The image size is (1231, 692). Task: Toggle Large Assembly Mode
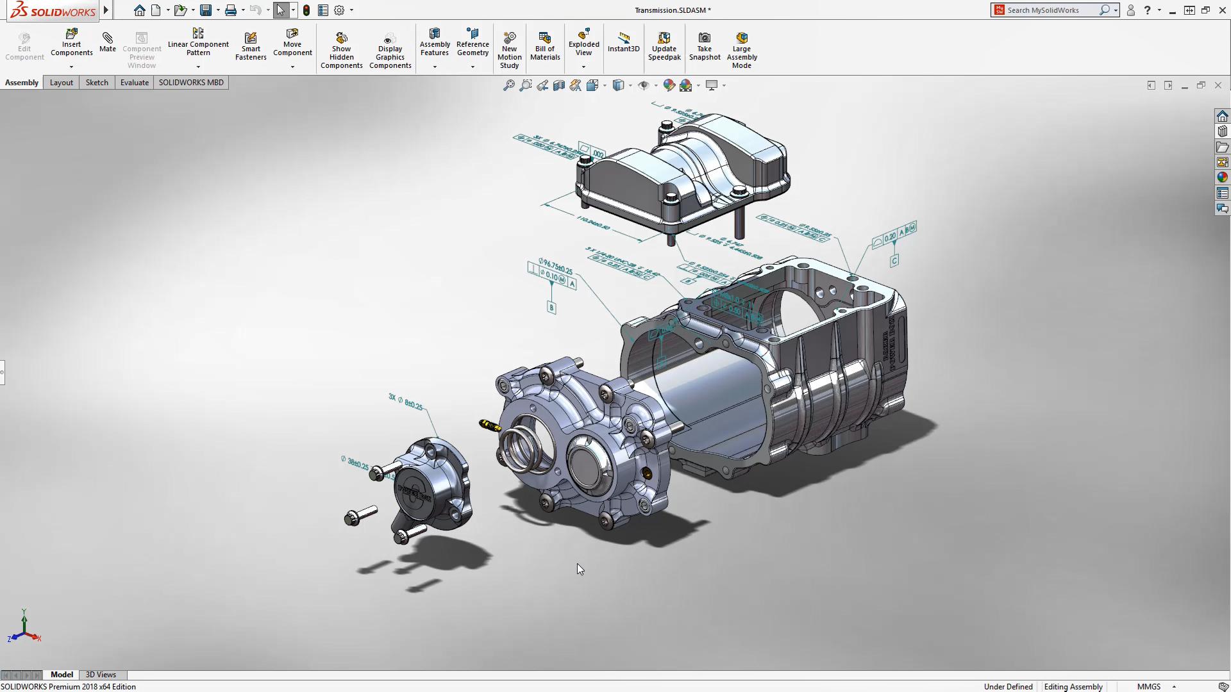[x=741, y=39]
